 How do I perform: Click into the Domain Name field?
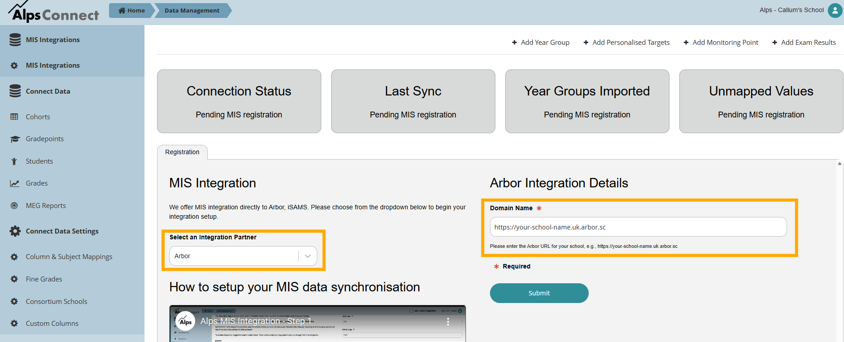tap(638, 227)
